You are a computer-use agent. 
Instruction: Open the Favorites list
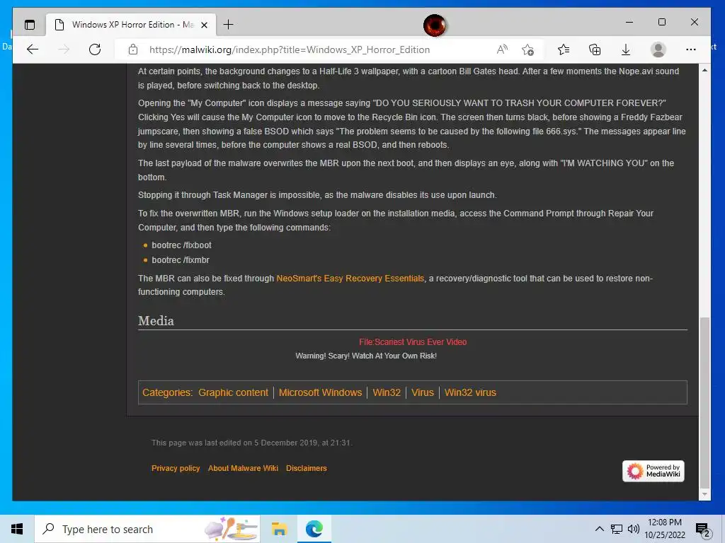(564, 49)
